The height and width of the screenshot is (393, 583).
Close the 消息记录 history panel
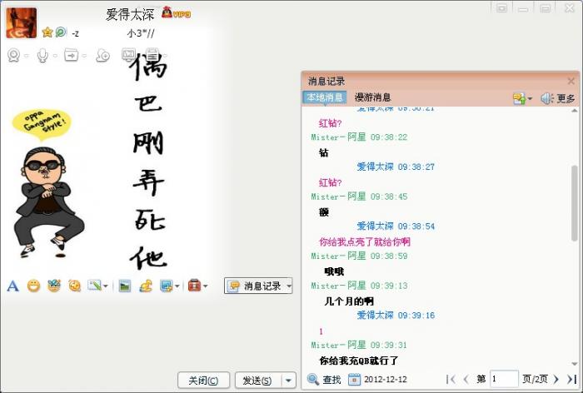[x=571, y=81]
